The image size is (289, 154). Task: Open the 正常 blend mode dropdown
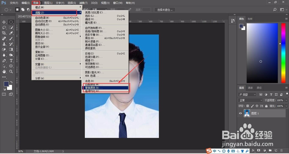[250, 100]
